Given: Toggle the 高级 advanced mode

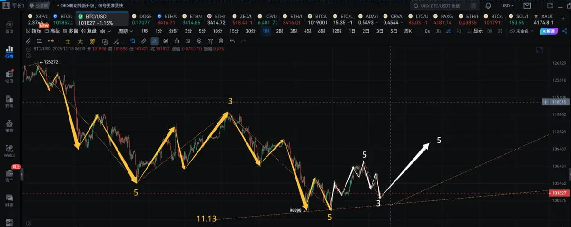Looking at the screenshot, I should point(52,31).
